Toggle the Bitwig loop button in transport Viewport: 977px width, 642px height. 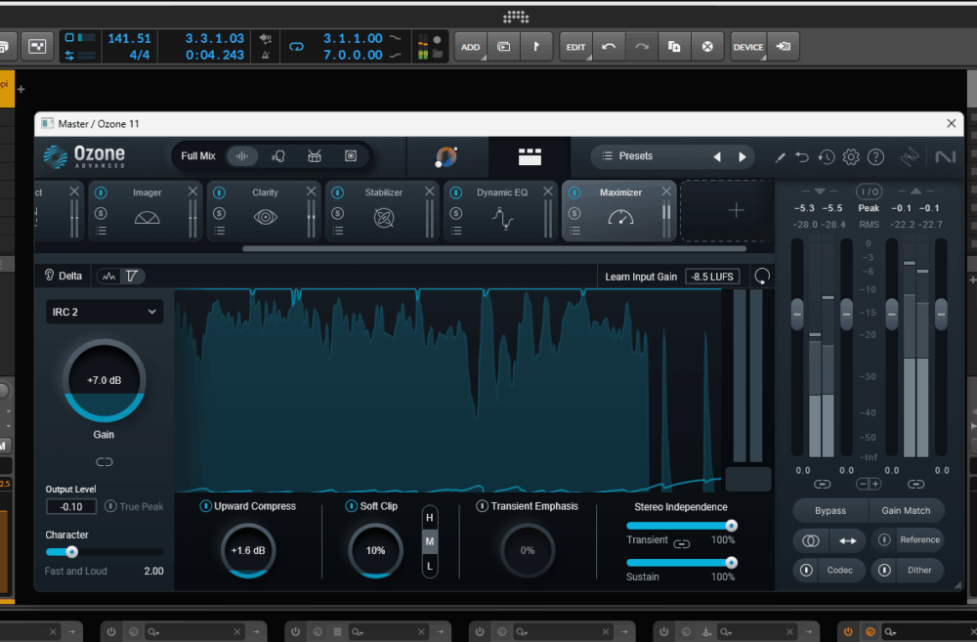[297, 46]
